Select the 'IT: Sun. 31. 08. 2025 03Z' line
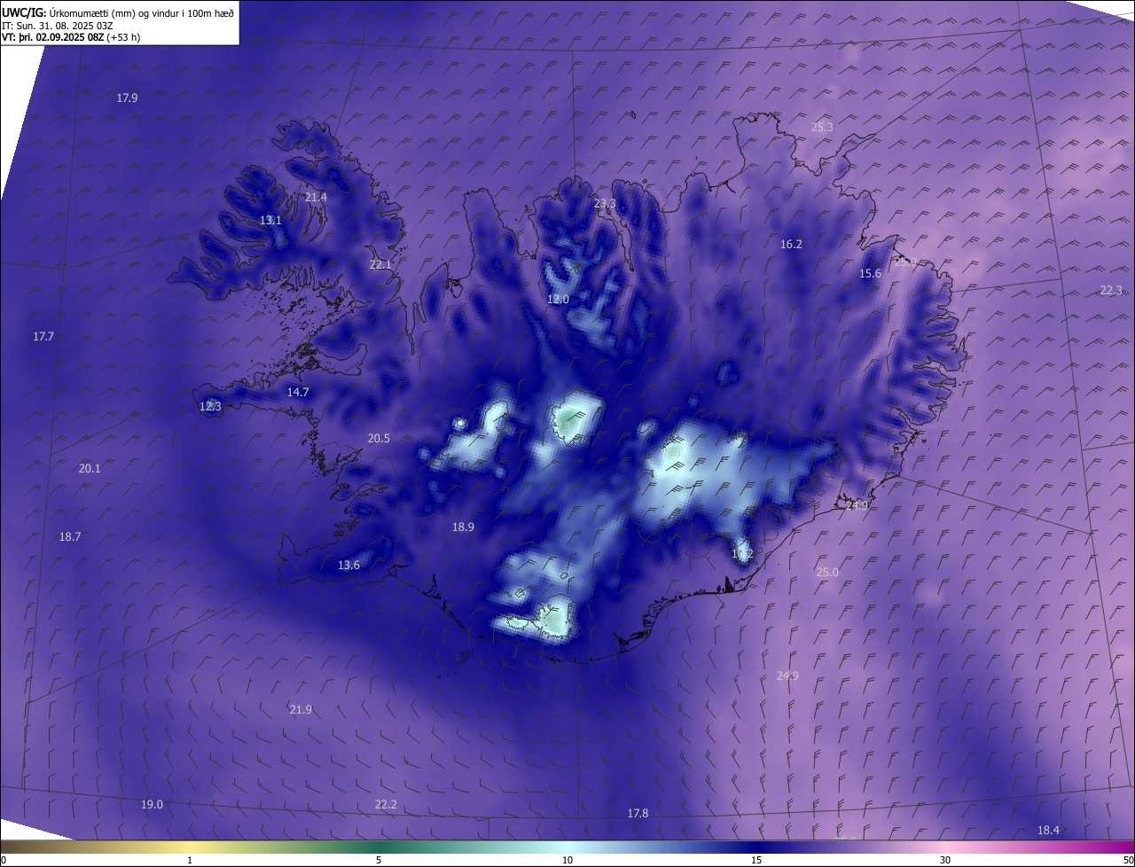 click(x=57, y=25)
